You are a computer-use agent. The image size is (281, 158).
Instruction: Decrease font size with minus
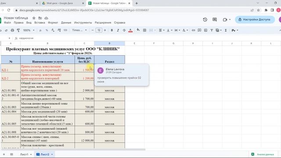[93, 30]
